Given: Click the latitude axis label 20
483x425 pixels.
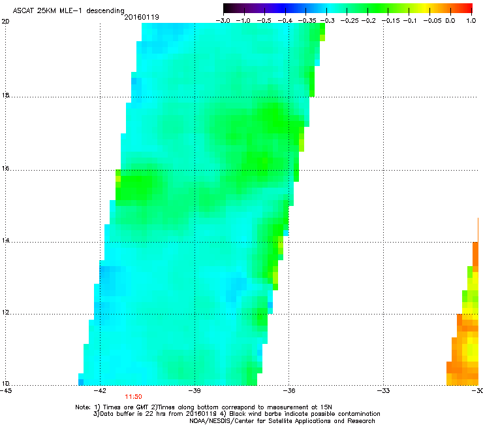Looking at the screenshot, I should point(5,22).
